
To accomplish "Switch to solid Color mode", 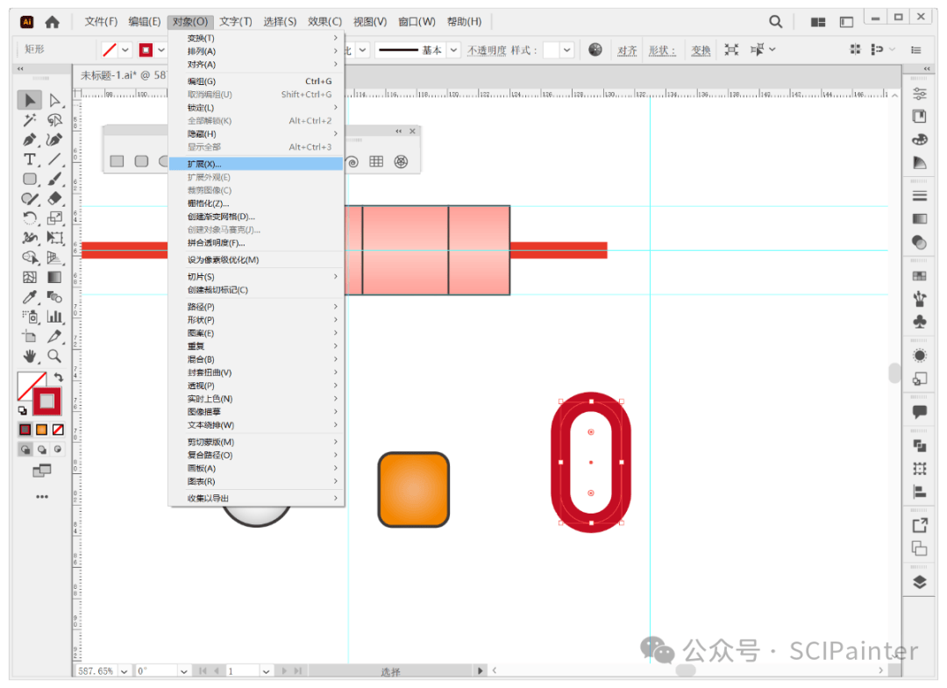I will click(x=25, y=429).
